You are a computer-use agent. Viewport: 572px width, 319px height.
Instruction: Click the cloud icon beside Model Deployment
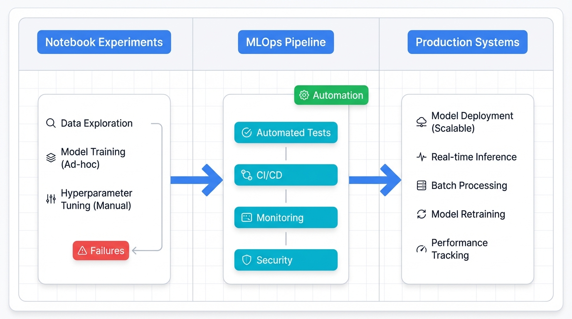pos(421,122)
